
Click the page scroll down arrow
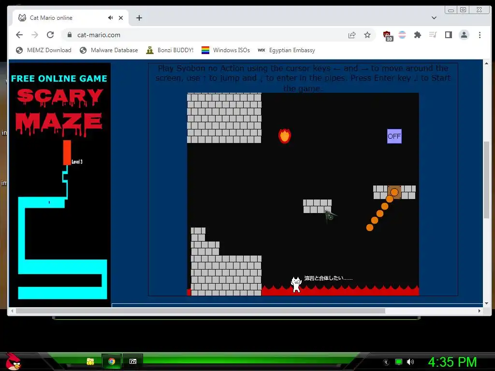point(486,303)
